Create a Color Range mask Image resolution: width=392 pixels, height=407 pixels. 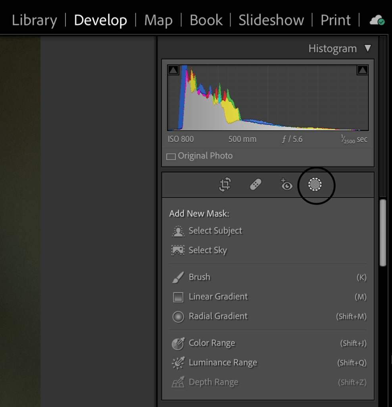pos(211,343)
